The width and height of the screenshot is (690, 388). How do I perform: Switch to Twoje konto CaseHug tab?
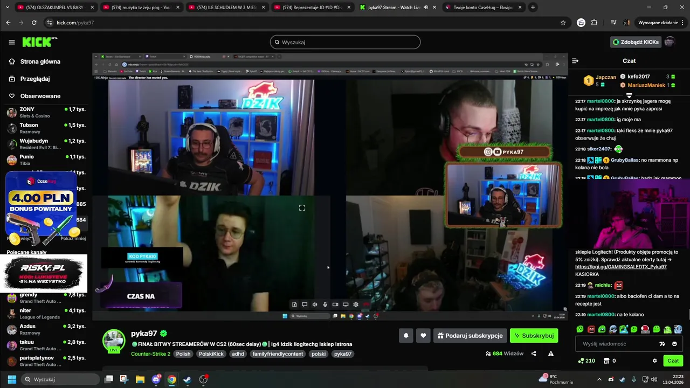(x=484, y=8)
